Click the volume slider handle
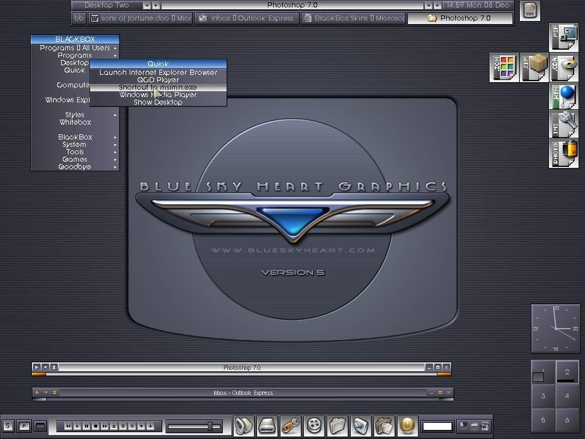The width and height of the screenshot is (585, 439). tap(210, 426)
